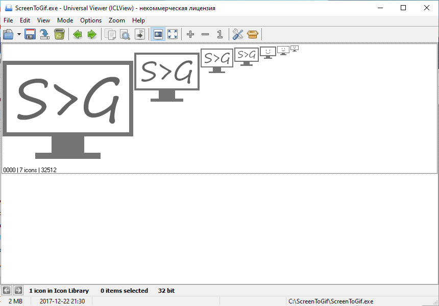The height and width of the screenshot is (306, 439).
Task: Click status bar left arrow button
Action: tap(7, 291)
